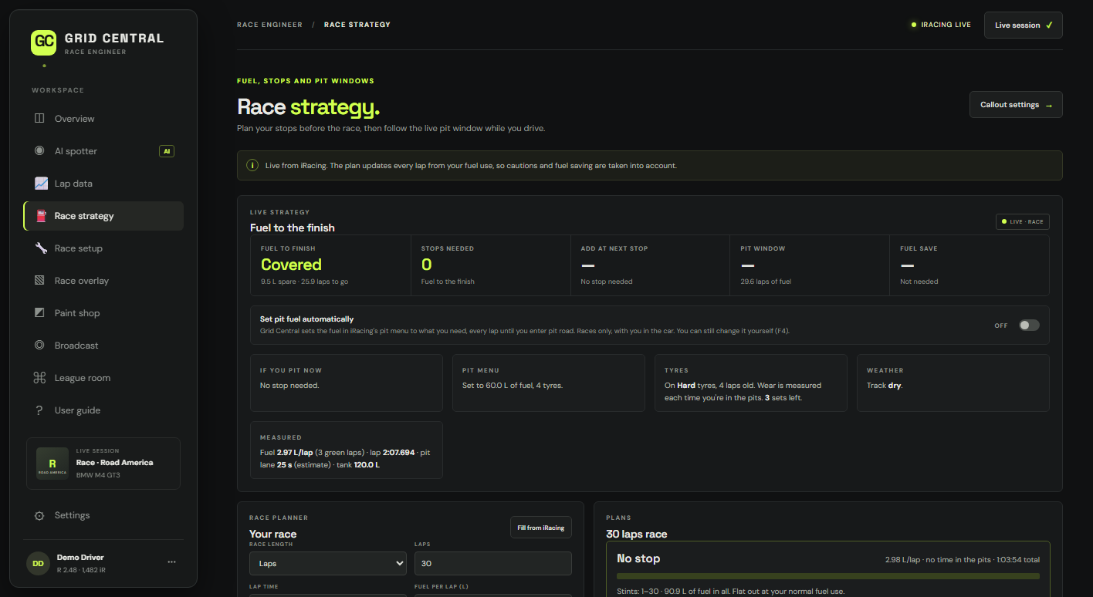Go to League room

(103, 378)
